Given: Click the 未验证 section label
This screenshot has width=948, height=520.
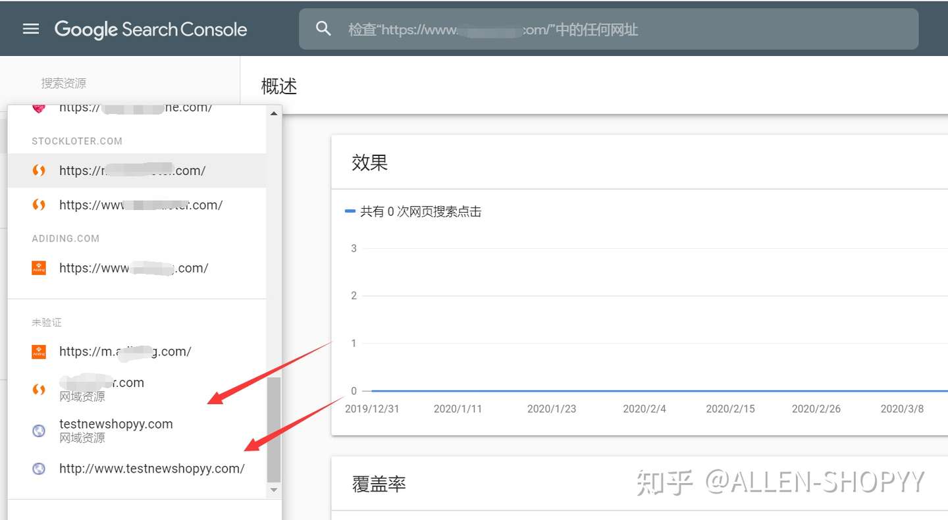Looking at the screenshot, I should point(47,322).
